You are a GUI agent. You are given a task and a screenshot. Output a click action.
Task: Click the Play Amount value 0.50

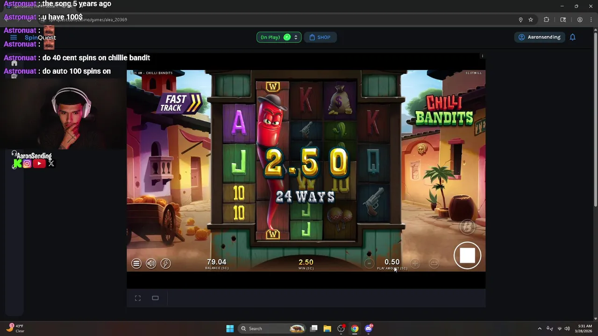(x=392, y=262)
